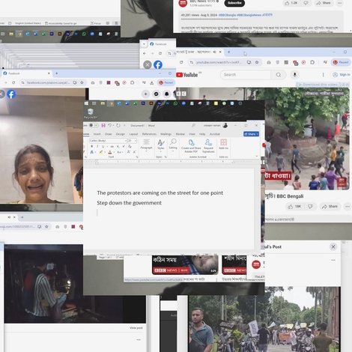The width and height of the screenshot is (352, 352).
Task: Switch to the References tab in Word
Action: (149, 134)
